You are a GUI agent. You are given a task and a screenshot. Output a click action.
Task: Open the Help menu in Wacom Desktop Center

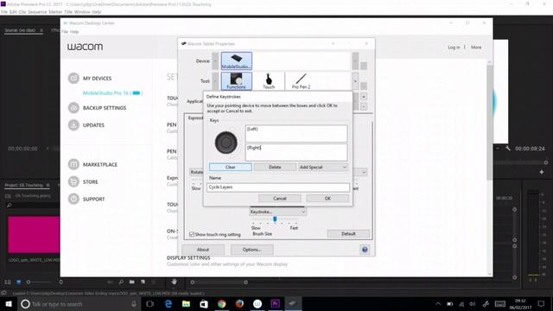click(x=74, y=32)
